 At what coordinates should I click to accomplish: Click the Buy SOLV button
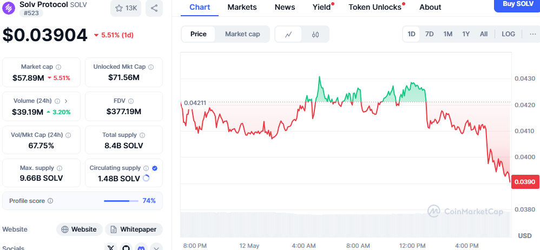pyautogui.click(x=518, y=5)
